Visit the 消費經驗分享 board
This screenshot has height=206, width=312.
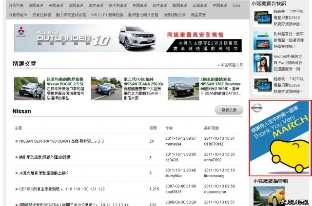click(175, 15)
